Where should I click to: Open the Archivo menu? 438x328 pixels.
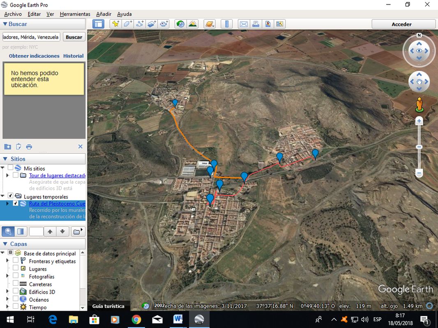coord(13,14)
